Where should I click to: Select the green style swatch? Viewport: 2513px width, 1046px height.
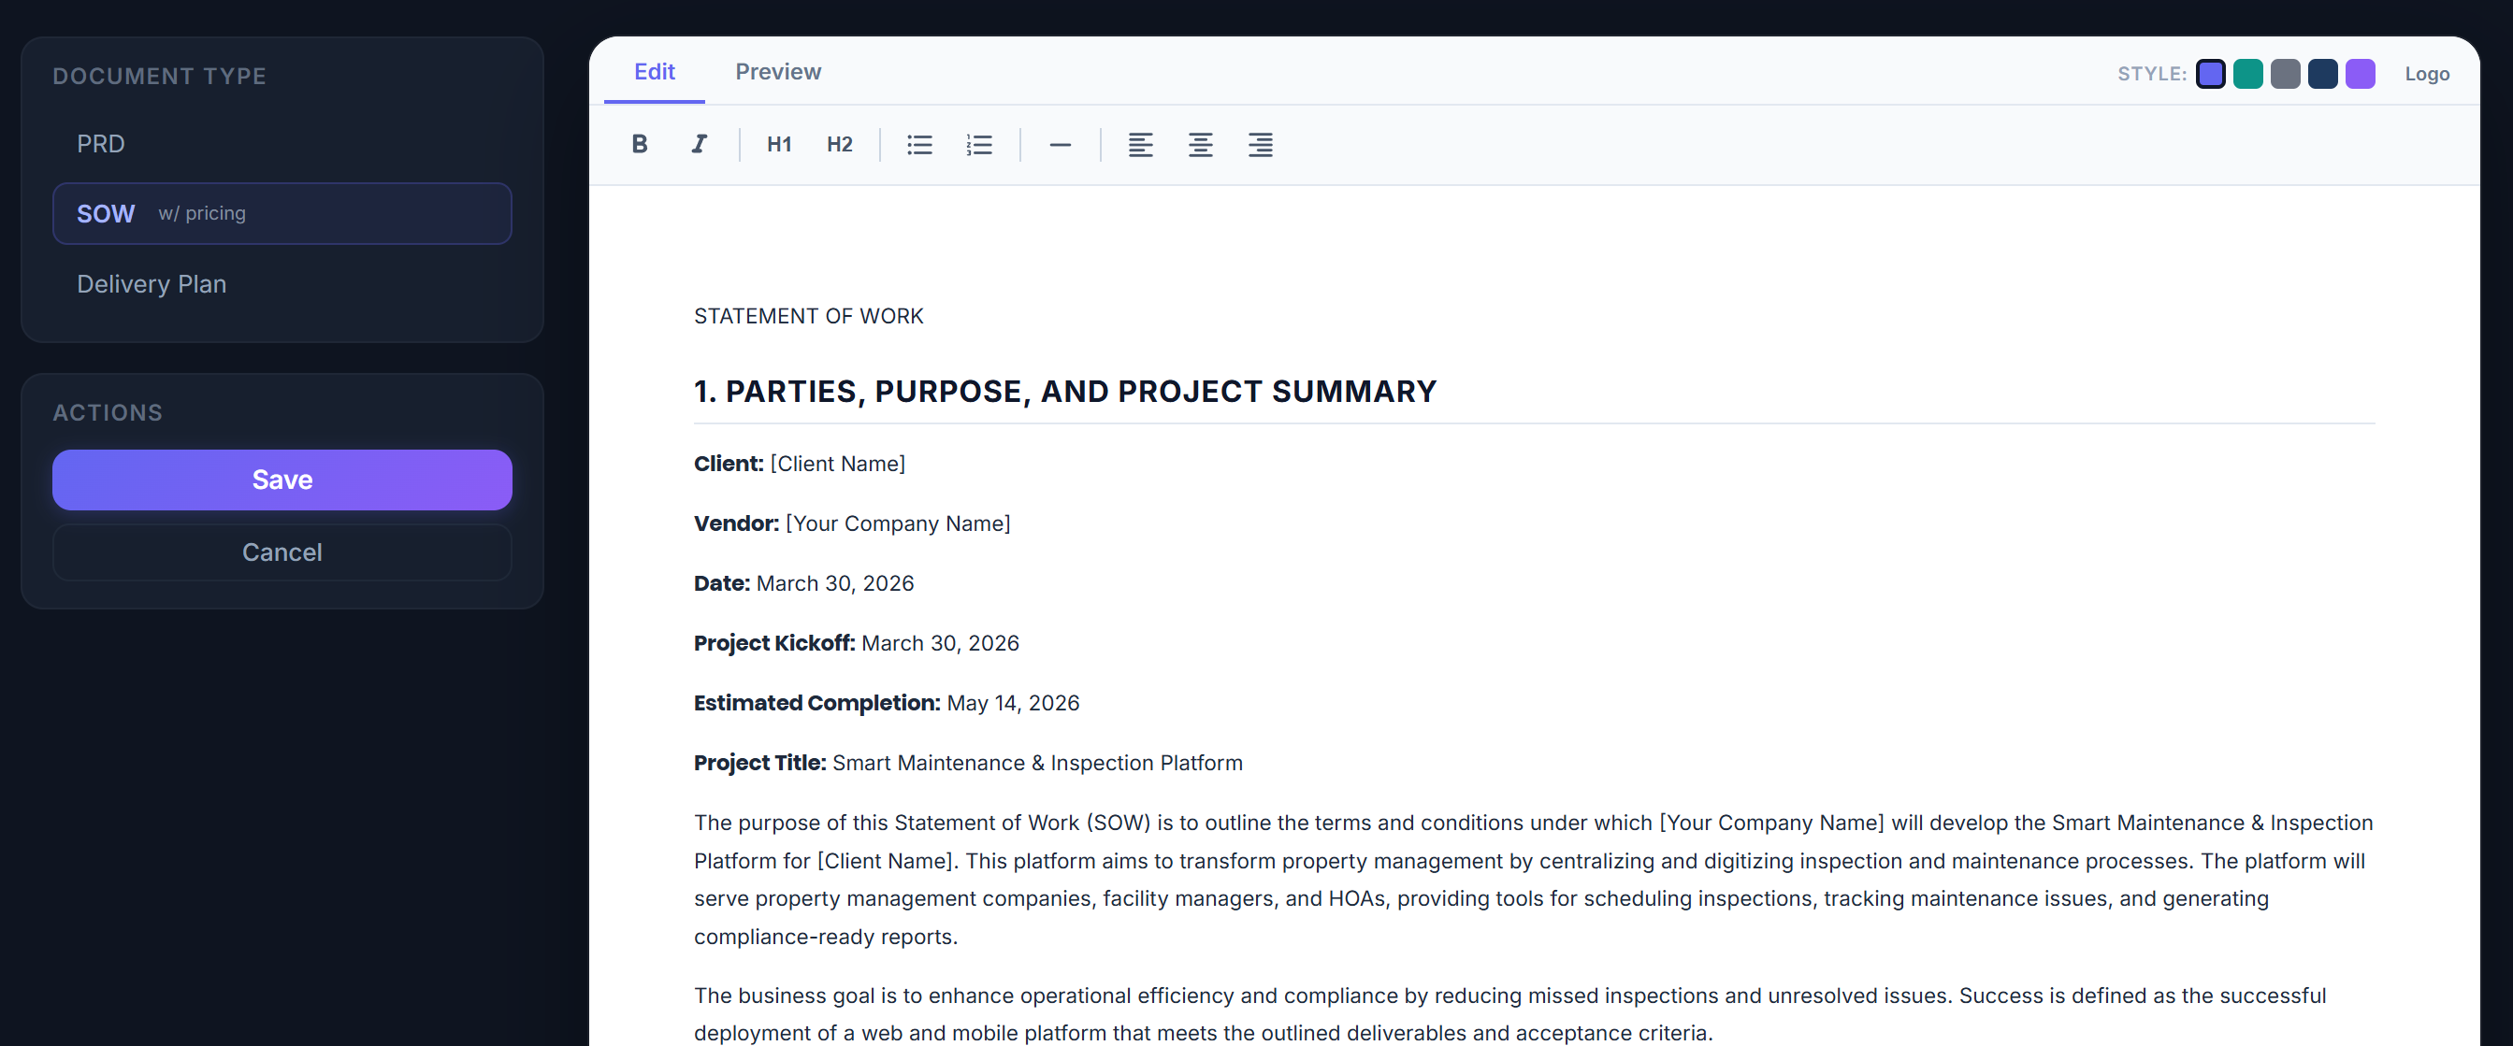2247,73
